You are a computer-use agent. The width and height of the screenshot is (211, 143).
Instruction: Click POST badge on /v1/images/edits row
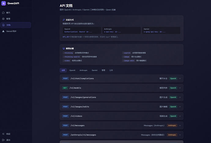tap(65, 107)
